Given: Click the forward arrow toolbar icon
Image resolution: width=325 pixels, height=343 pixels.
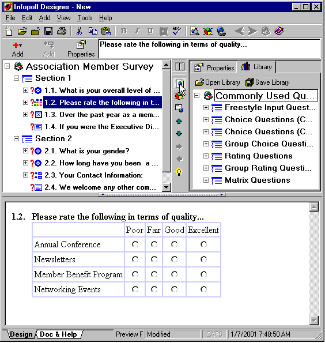Looking at the screenshot, I should point(252,31).
